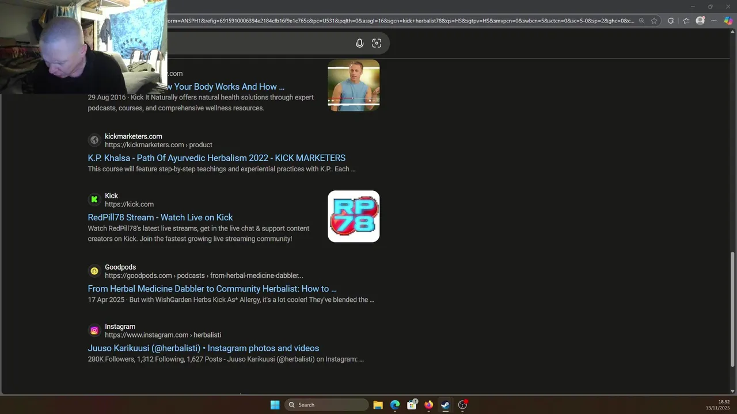Screen dimensions: 737x414
Task: Open the Settings and more ellipsis menu
Action: tap(714, 21)
